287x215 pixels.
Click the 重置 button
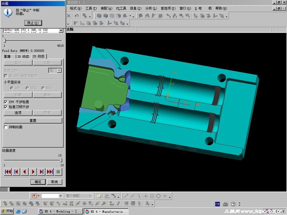33,121
